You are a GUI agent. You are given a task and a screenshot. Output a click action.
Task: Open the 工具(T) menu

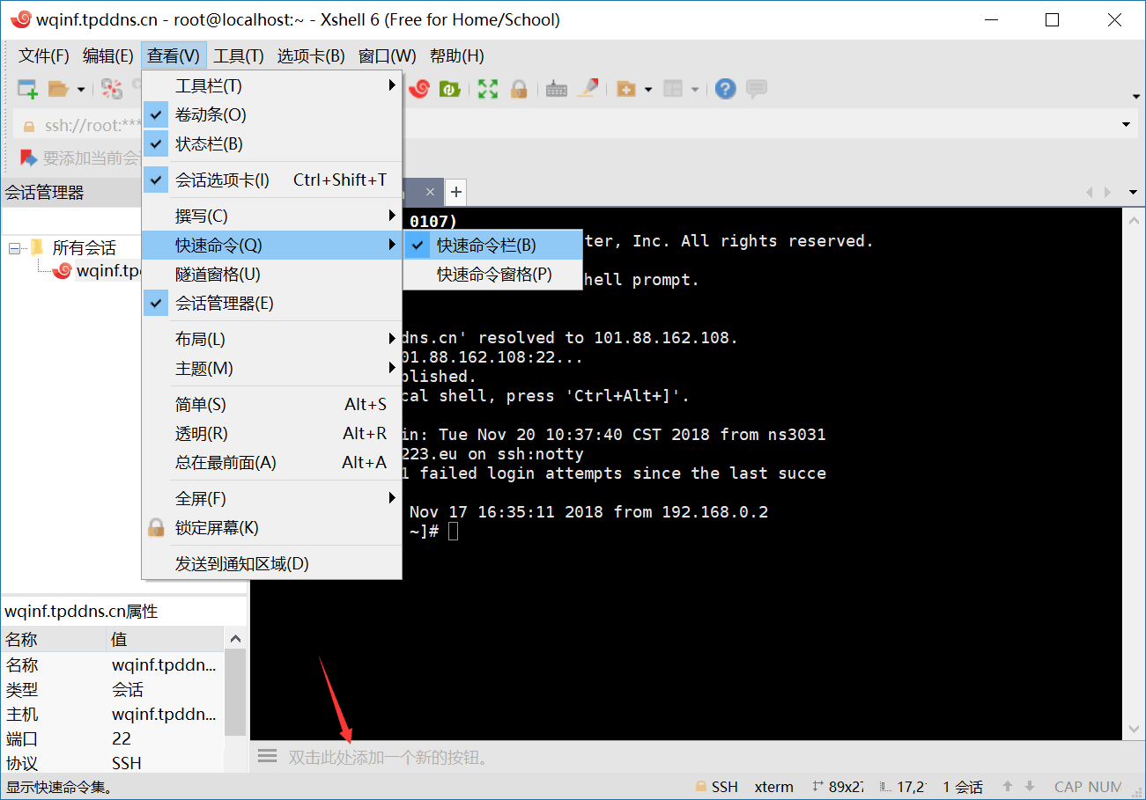tap(239, 56)
